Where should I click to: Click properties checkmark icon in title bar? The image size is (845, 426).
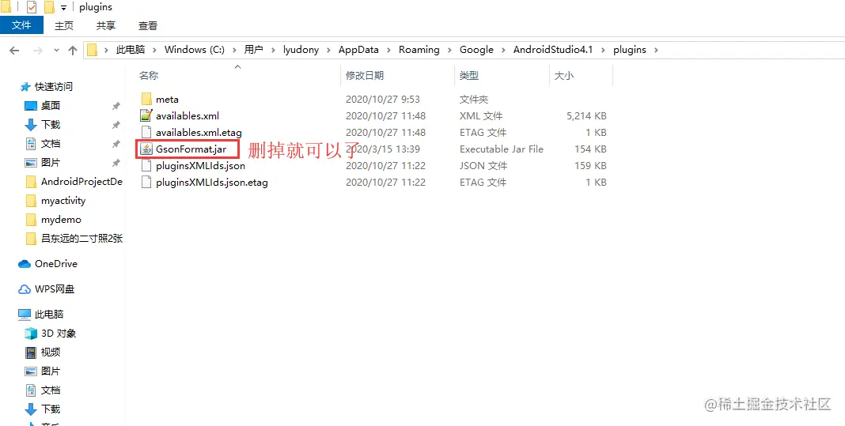coord(32,8)
